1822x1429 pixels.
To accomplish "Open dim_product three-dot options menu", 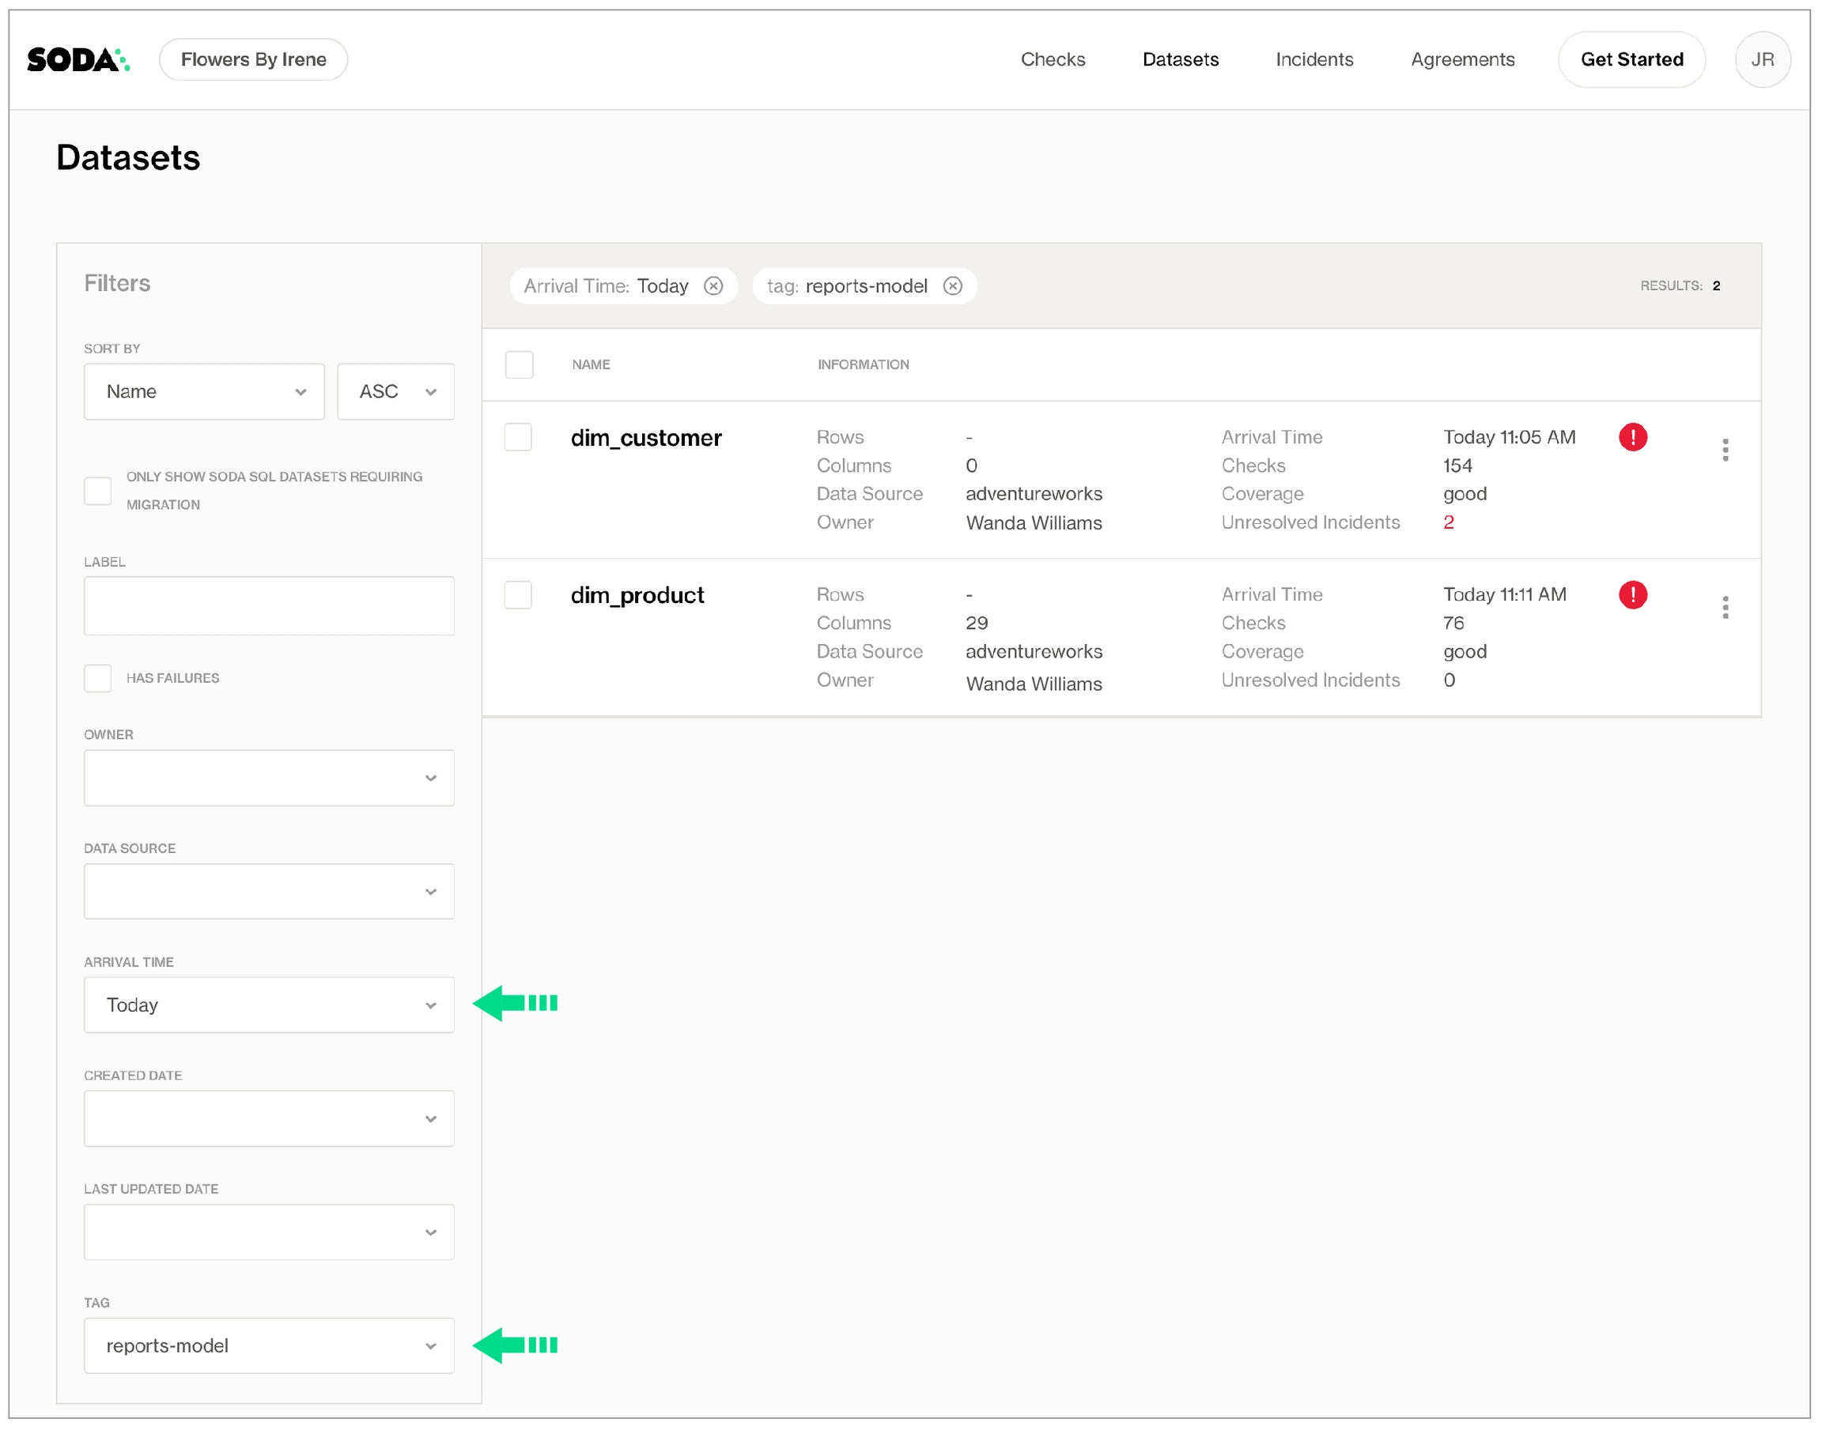I will point(1725,608).
